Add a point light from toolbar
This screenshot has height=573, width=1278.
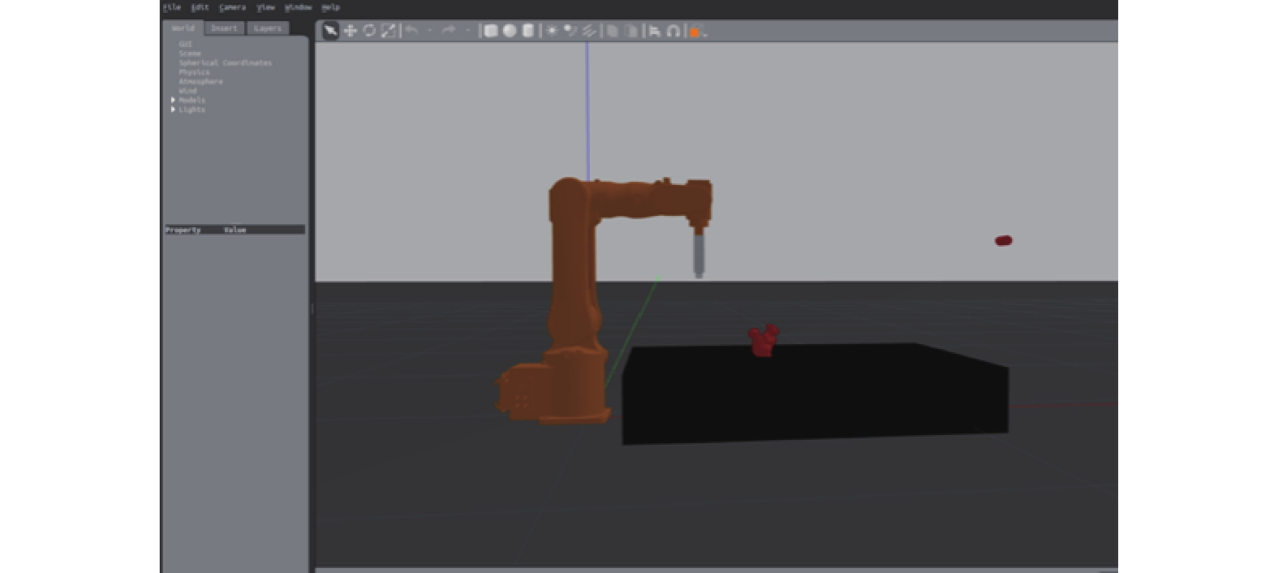click(552, 31)
